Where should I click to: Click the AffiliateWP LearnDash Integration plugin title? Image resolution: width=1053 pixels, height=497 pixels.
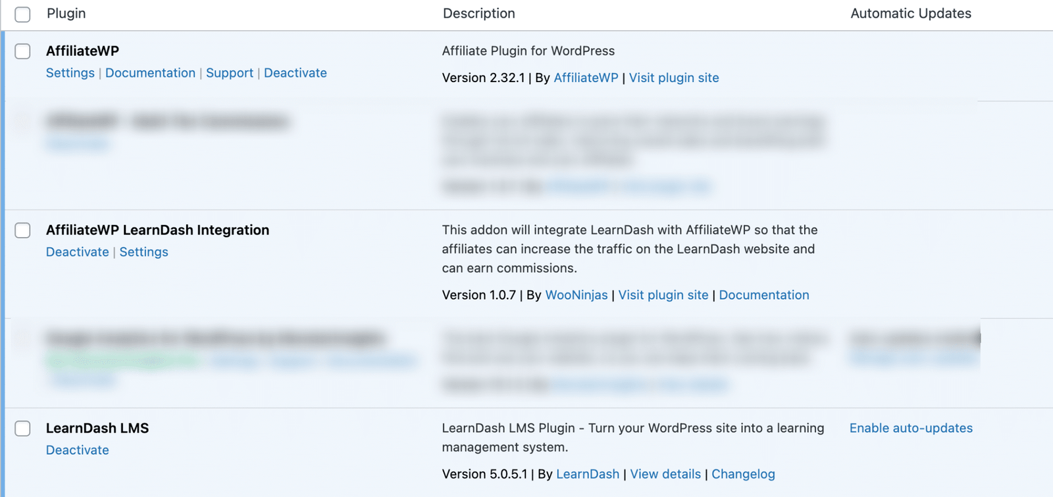(157, 230)
